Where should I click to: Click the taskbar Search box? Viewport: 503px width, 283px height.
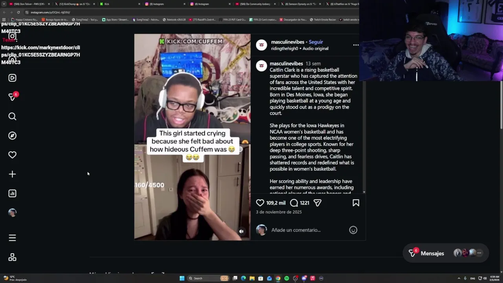pyautogui.click(x=208, y=278)
